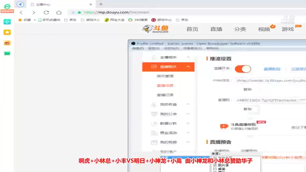This screenshot has width=306, height=172.
Task: Open the 直播记录 submenu item
Action: [165, 95]
